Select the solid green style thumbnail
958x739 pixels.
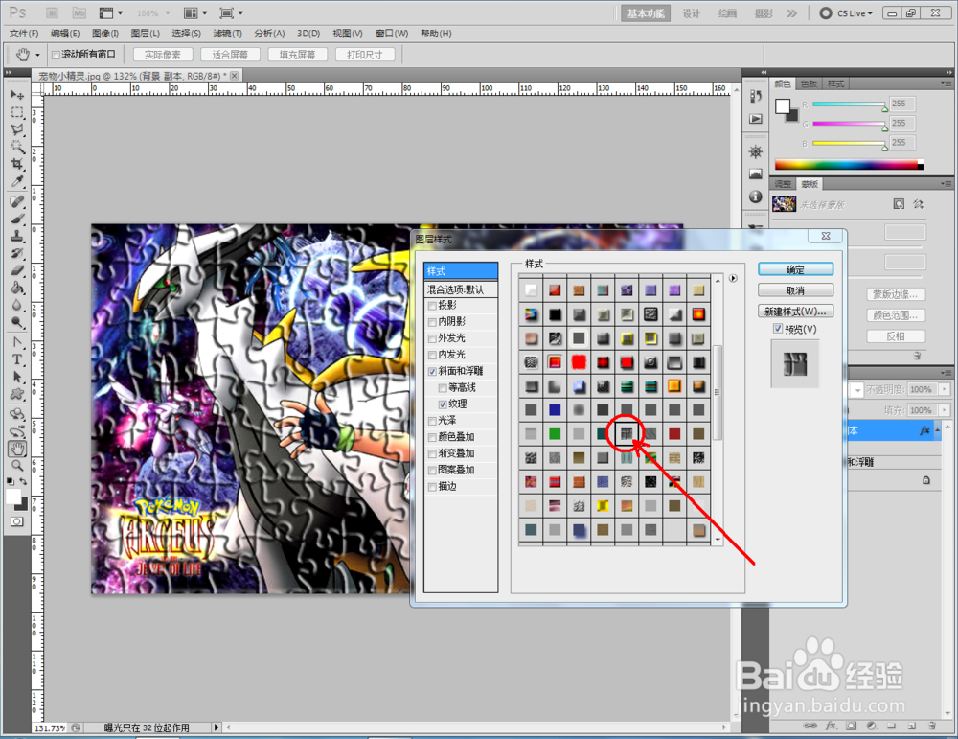[555, 434]
